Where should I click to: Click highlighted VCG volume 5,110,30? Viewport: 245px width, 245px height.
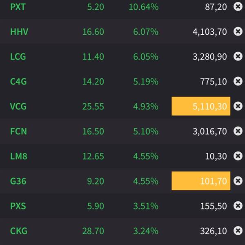pos(201,107)
